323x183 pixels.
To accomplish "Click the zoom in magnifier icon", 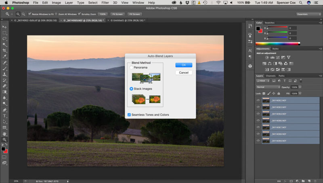I will pos(19,14).
